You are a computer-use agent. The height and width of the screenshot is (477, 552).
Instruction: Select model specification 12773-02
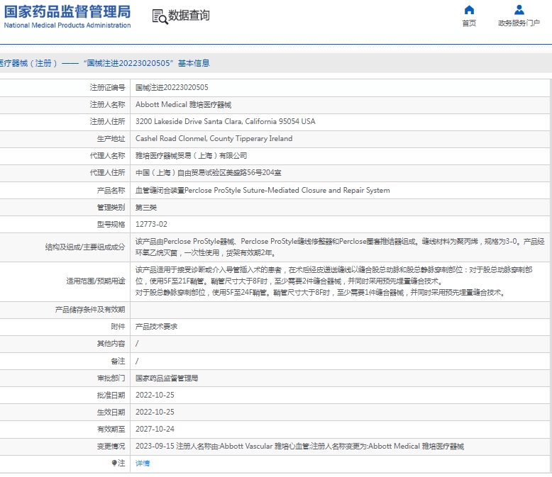151,225
